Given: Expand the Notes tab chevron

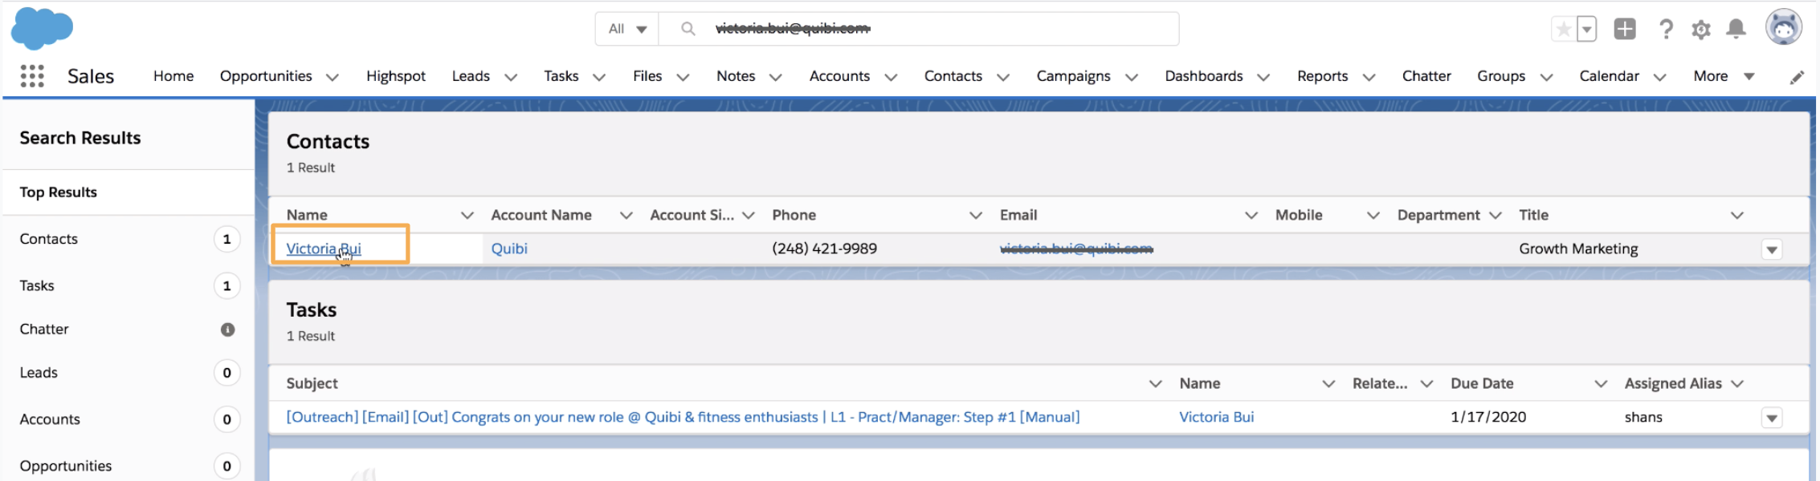Looking at the screenshot, I should (775, 77).
